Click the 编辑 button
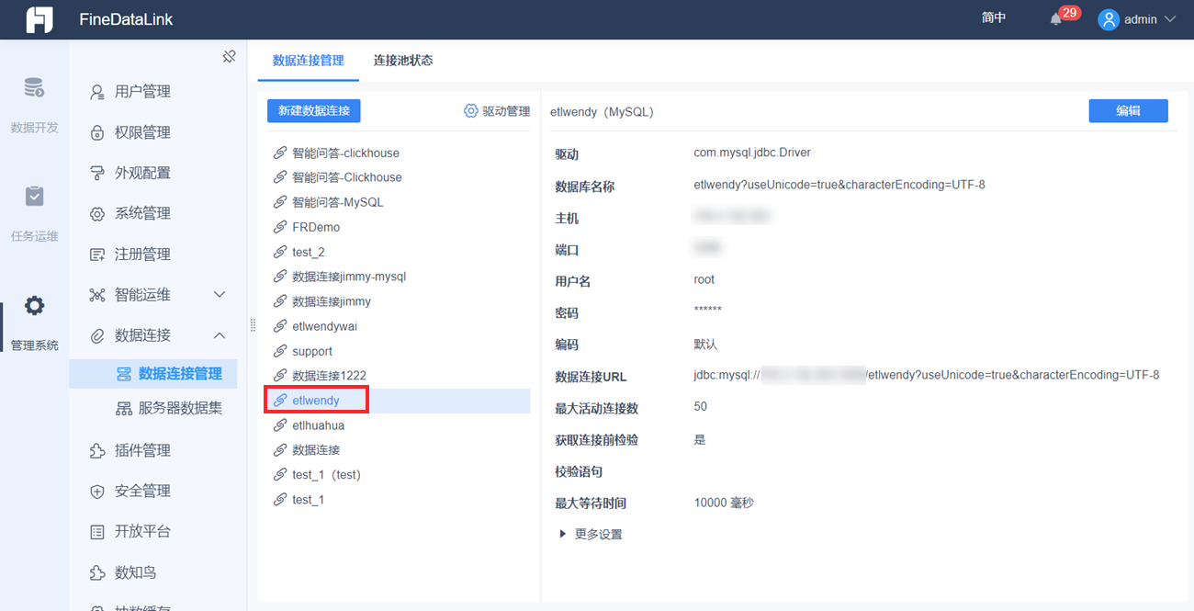 point(1128,110)
